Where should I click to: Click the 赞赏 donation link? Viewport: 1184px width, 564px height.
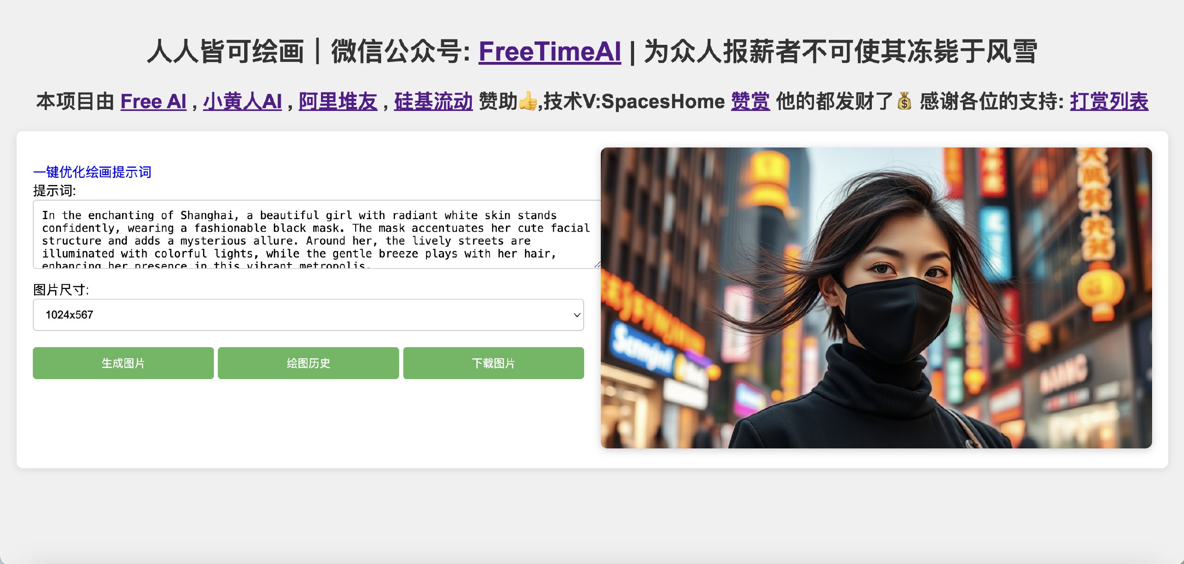click(750, 102)
